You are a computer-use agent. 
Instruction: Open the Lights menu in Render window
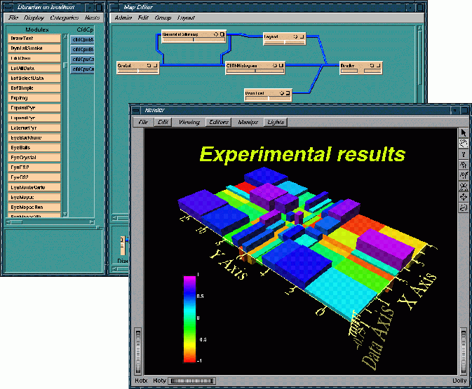tap(275, 122)
